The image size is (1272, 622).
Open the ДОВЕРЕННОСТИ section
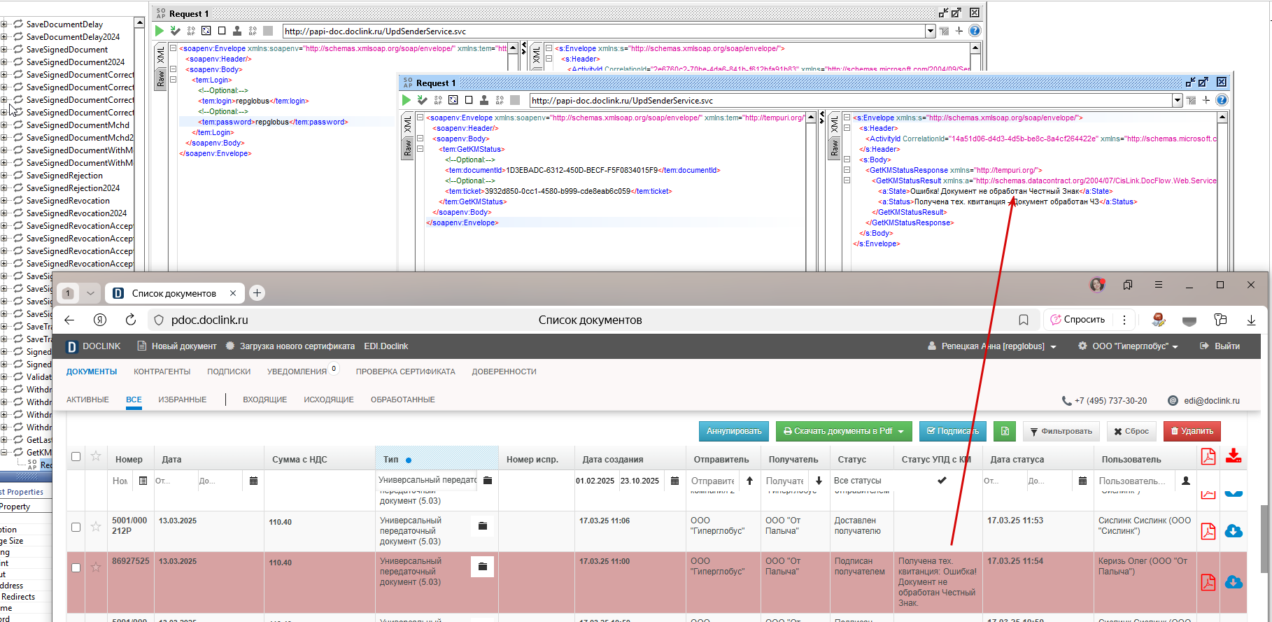click(x=504, y=372)
